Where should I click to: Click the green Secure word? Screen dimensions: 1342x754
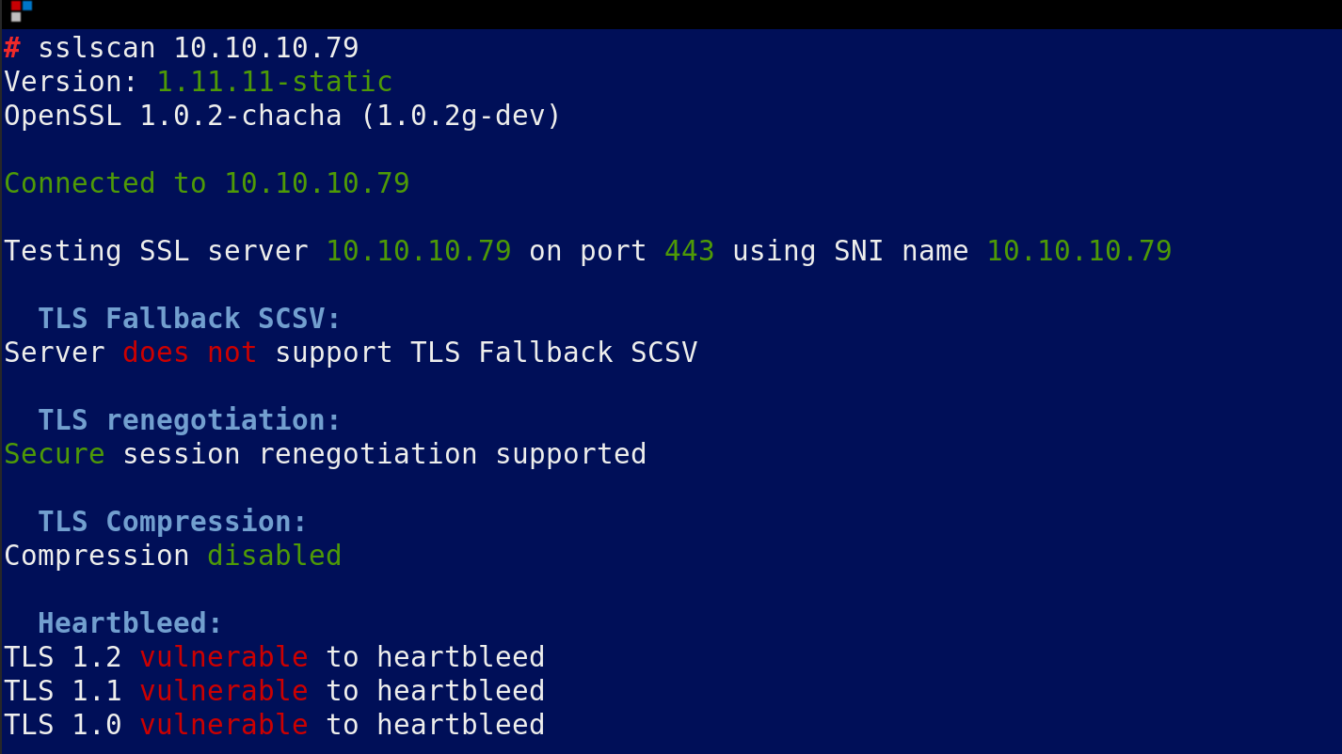tap(55, 454)
